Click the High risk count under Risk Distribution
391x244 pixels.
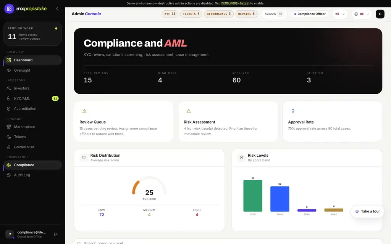pyautogui.click(x=197, y=215)
